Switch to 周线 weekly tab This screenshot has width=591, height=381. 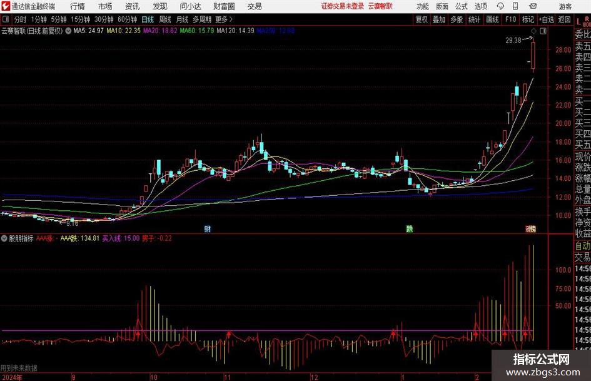pyautogui.click(x=165, y=19)
